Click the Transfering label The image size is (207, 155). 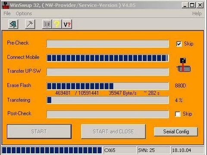click(19, 100)
